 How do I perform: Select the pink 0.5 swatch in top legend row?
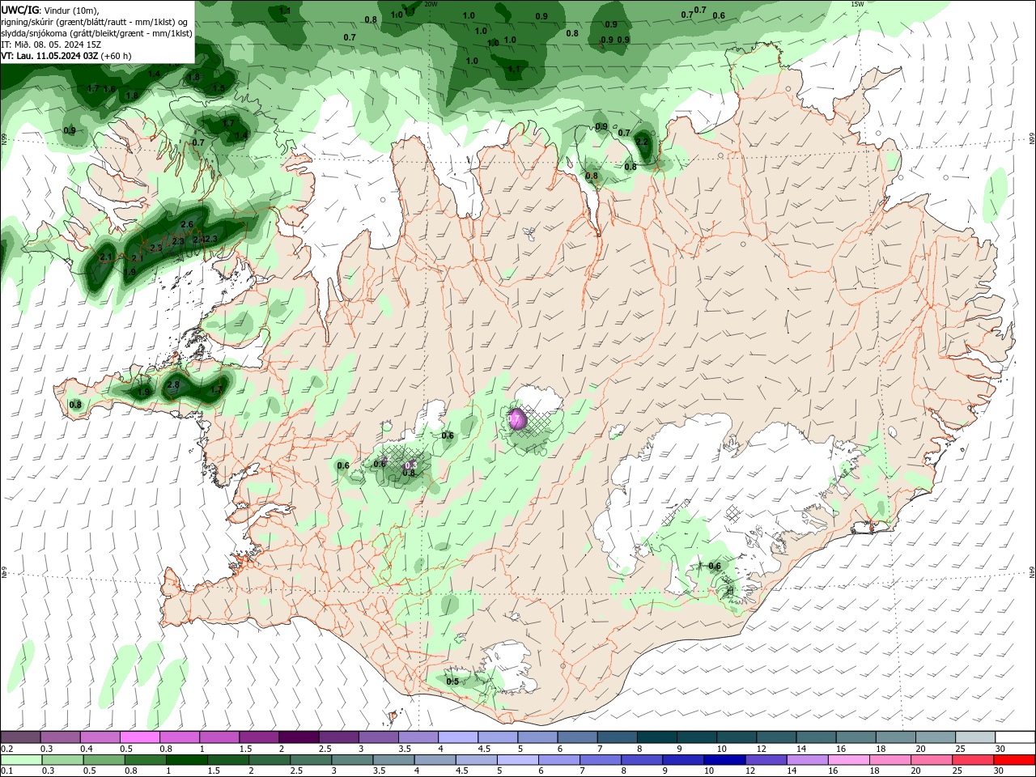139,737
